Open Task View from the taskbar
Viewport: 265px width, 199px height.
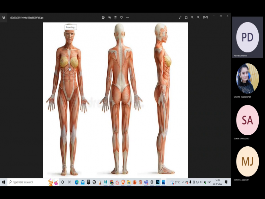70,182
